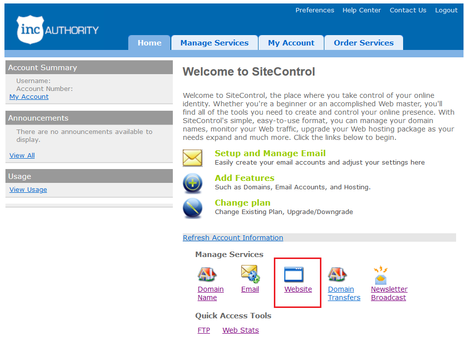Open Preferences in the top bar
This screenshot has width=465, height=346.
coord(314,10)
